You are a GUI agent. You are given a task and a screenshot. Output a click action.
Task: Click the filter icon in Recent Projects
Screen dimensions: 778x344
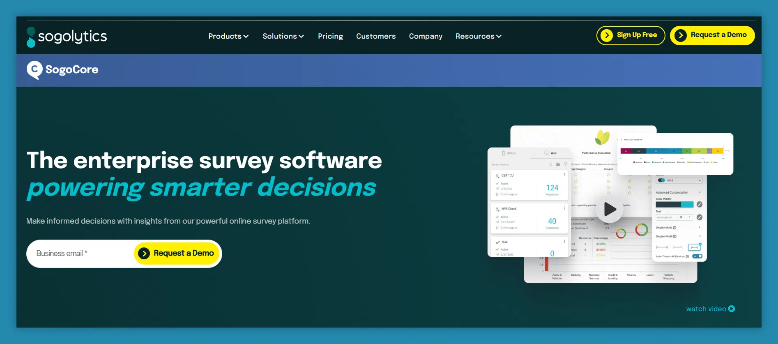(x=565, y=164)
